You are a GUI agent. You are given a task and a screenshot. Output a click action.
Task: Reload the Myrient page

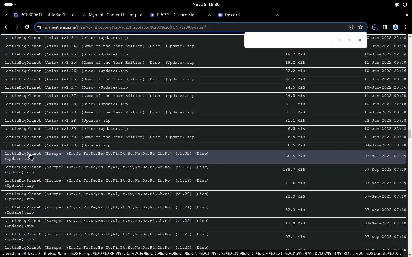point(27,27)
